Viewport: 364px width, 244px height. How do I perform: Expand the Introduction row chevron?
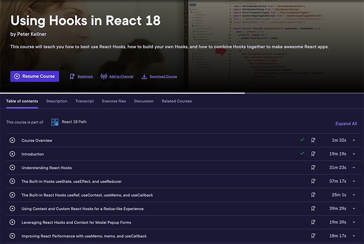(354, 154)
